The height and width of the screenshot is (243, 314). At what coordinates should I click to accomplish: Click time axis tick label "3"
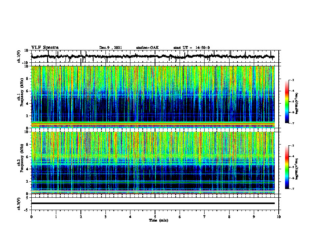coord(105,217)
